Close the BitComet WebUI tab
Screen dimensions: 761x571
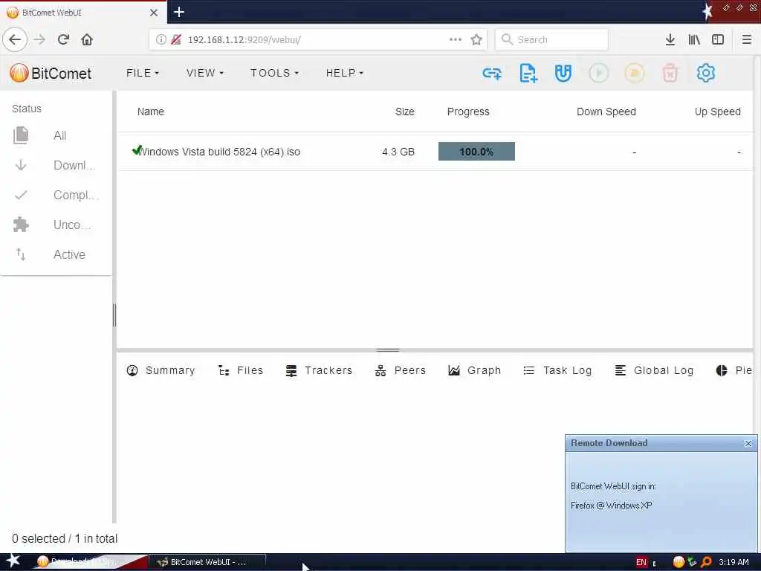pos(154,13)
